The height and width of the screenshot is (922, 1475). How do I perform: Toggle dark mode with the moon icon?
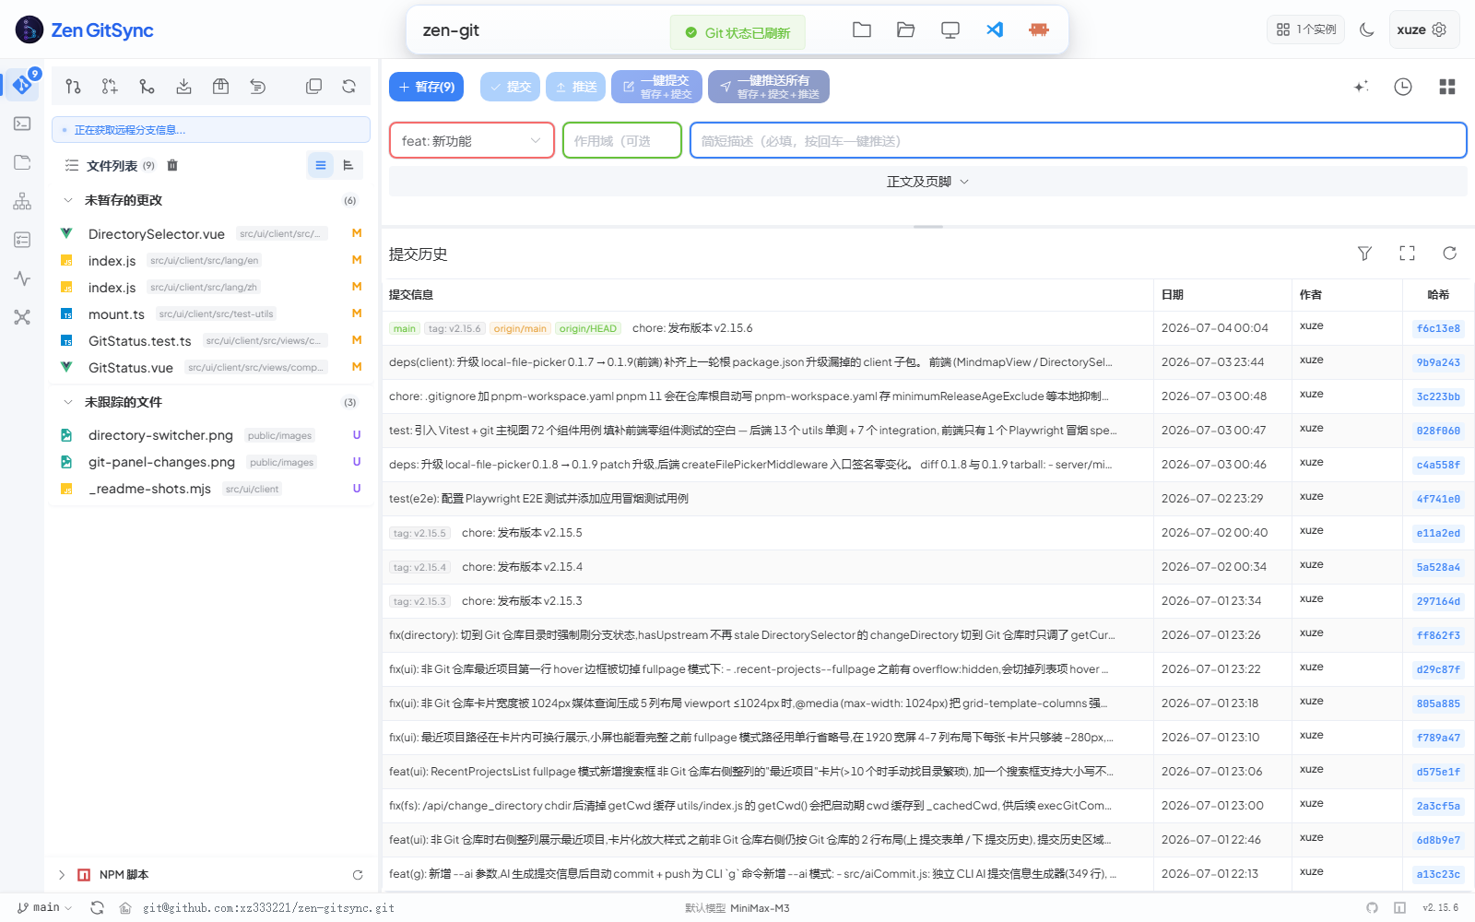1367,30
